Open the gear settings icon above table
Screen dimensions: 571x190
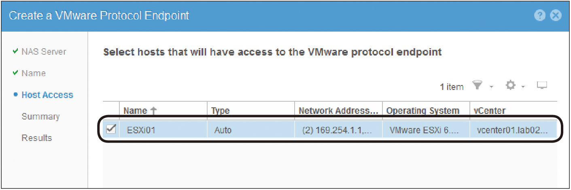tap(511, 85)
